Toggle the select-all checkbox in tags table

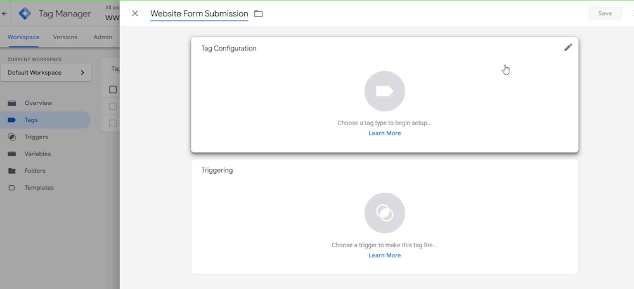click(113, 90)
